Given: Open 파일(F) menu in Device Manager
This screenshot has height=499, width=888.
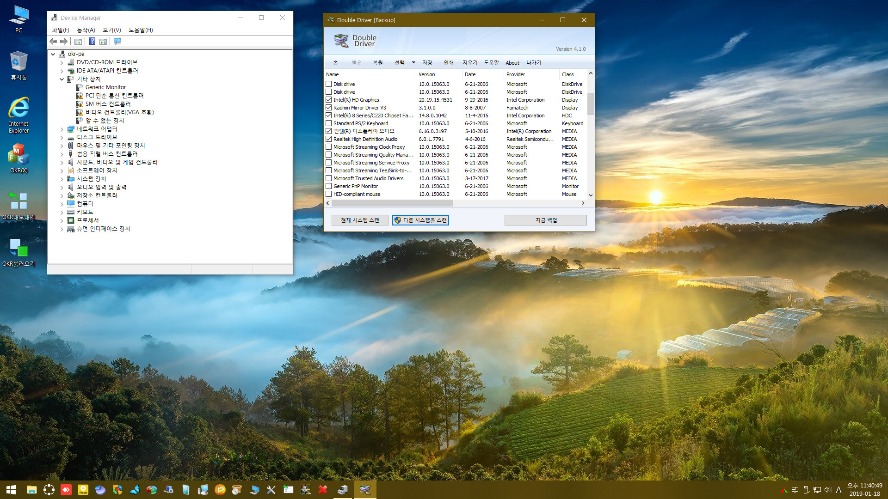Looking at the screenshot, I should coord(61,30).
